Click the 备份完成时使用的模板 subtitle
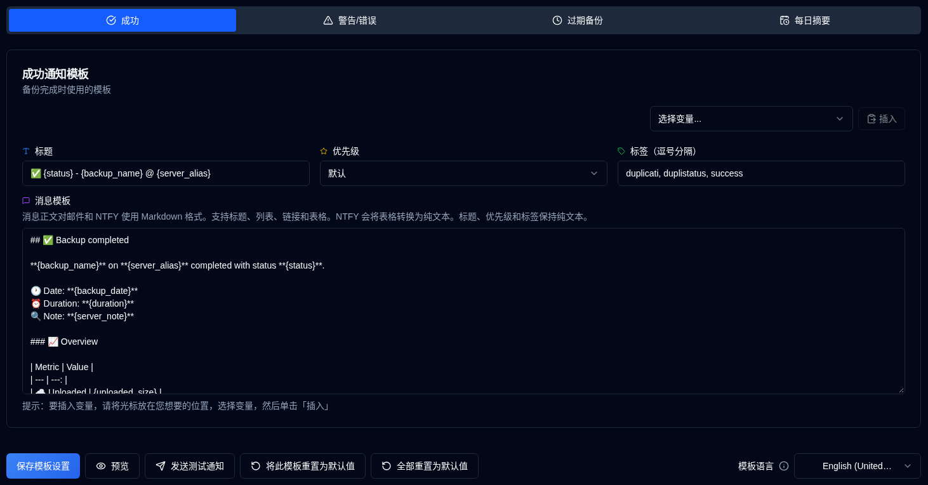This screenshot has width=928, height=485. click(x=67, y=90)
